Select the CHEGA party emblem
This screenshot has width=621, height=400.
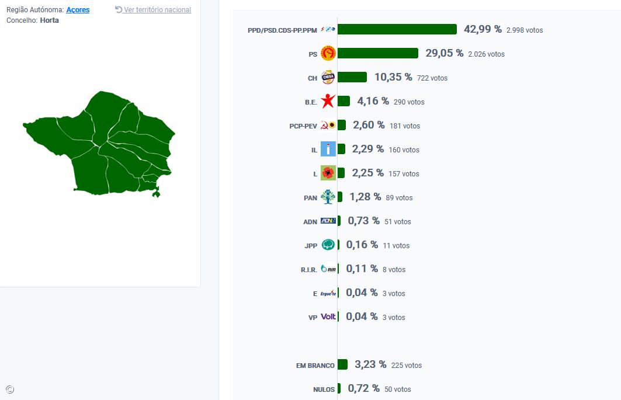[328, 76]
